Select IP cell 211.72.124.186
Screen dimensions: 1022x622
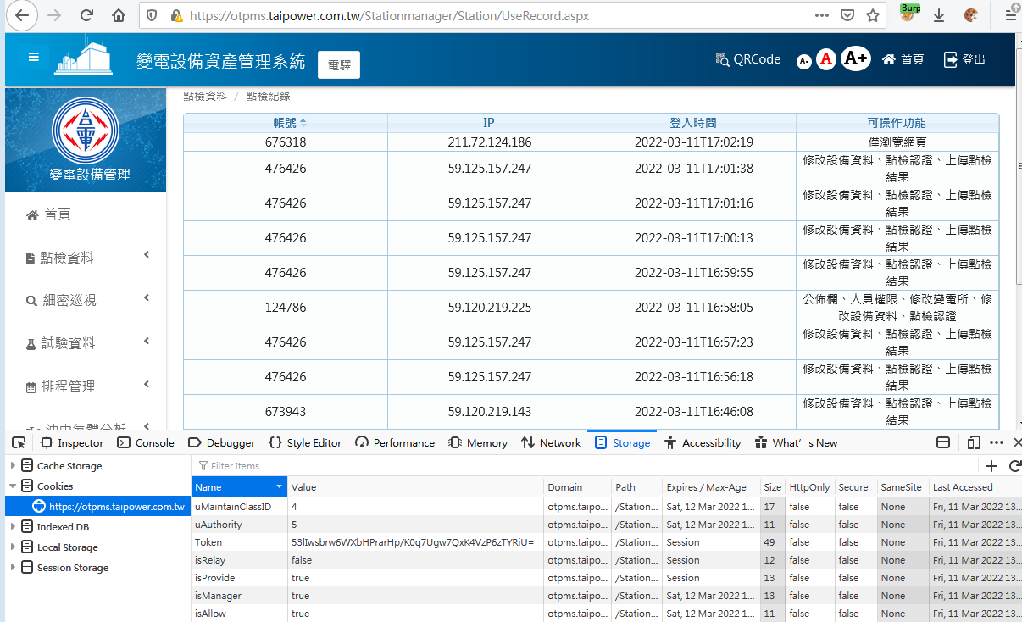(x=490, y=142)
